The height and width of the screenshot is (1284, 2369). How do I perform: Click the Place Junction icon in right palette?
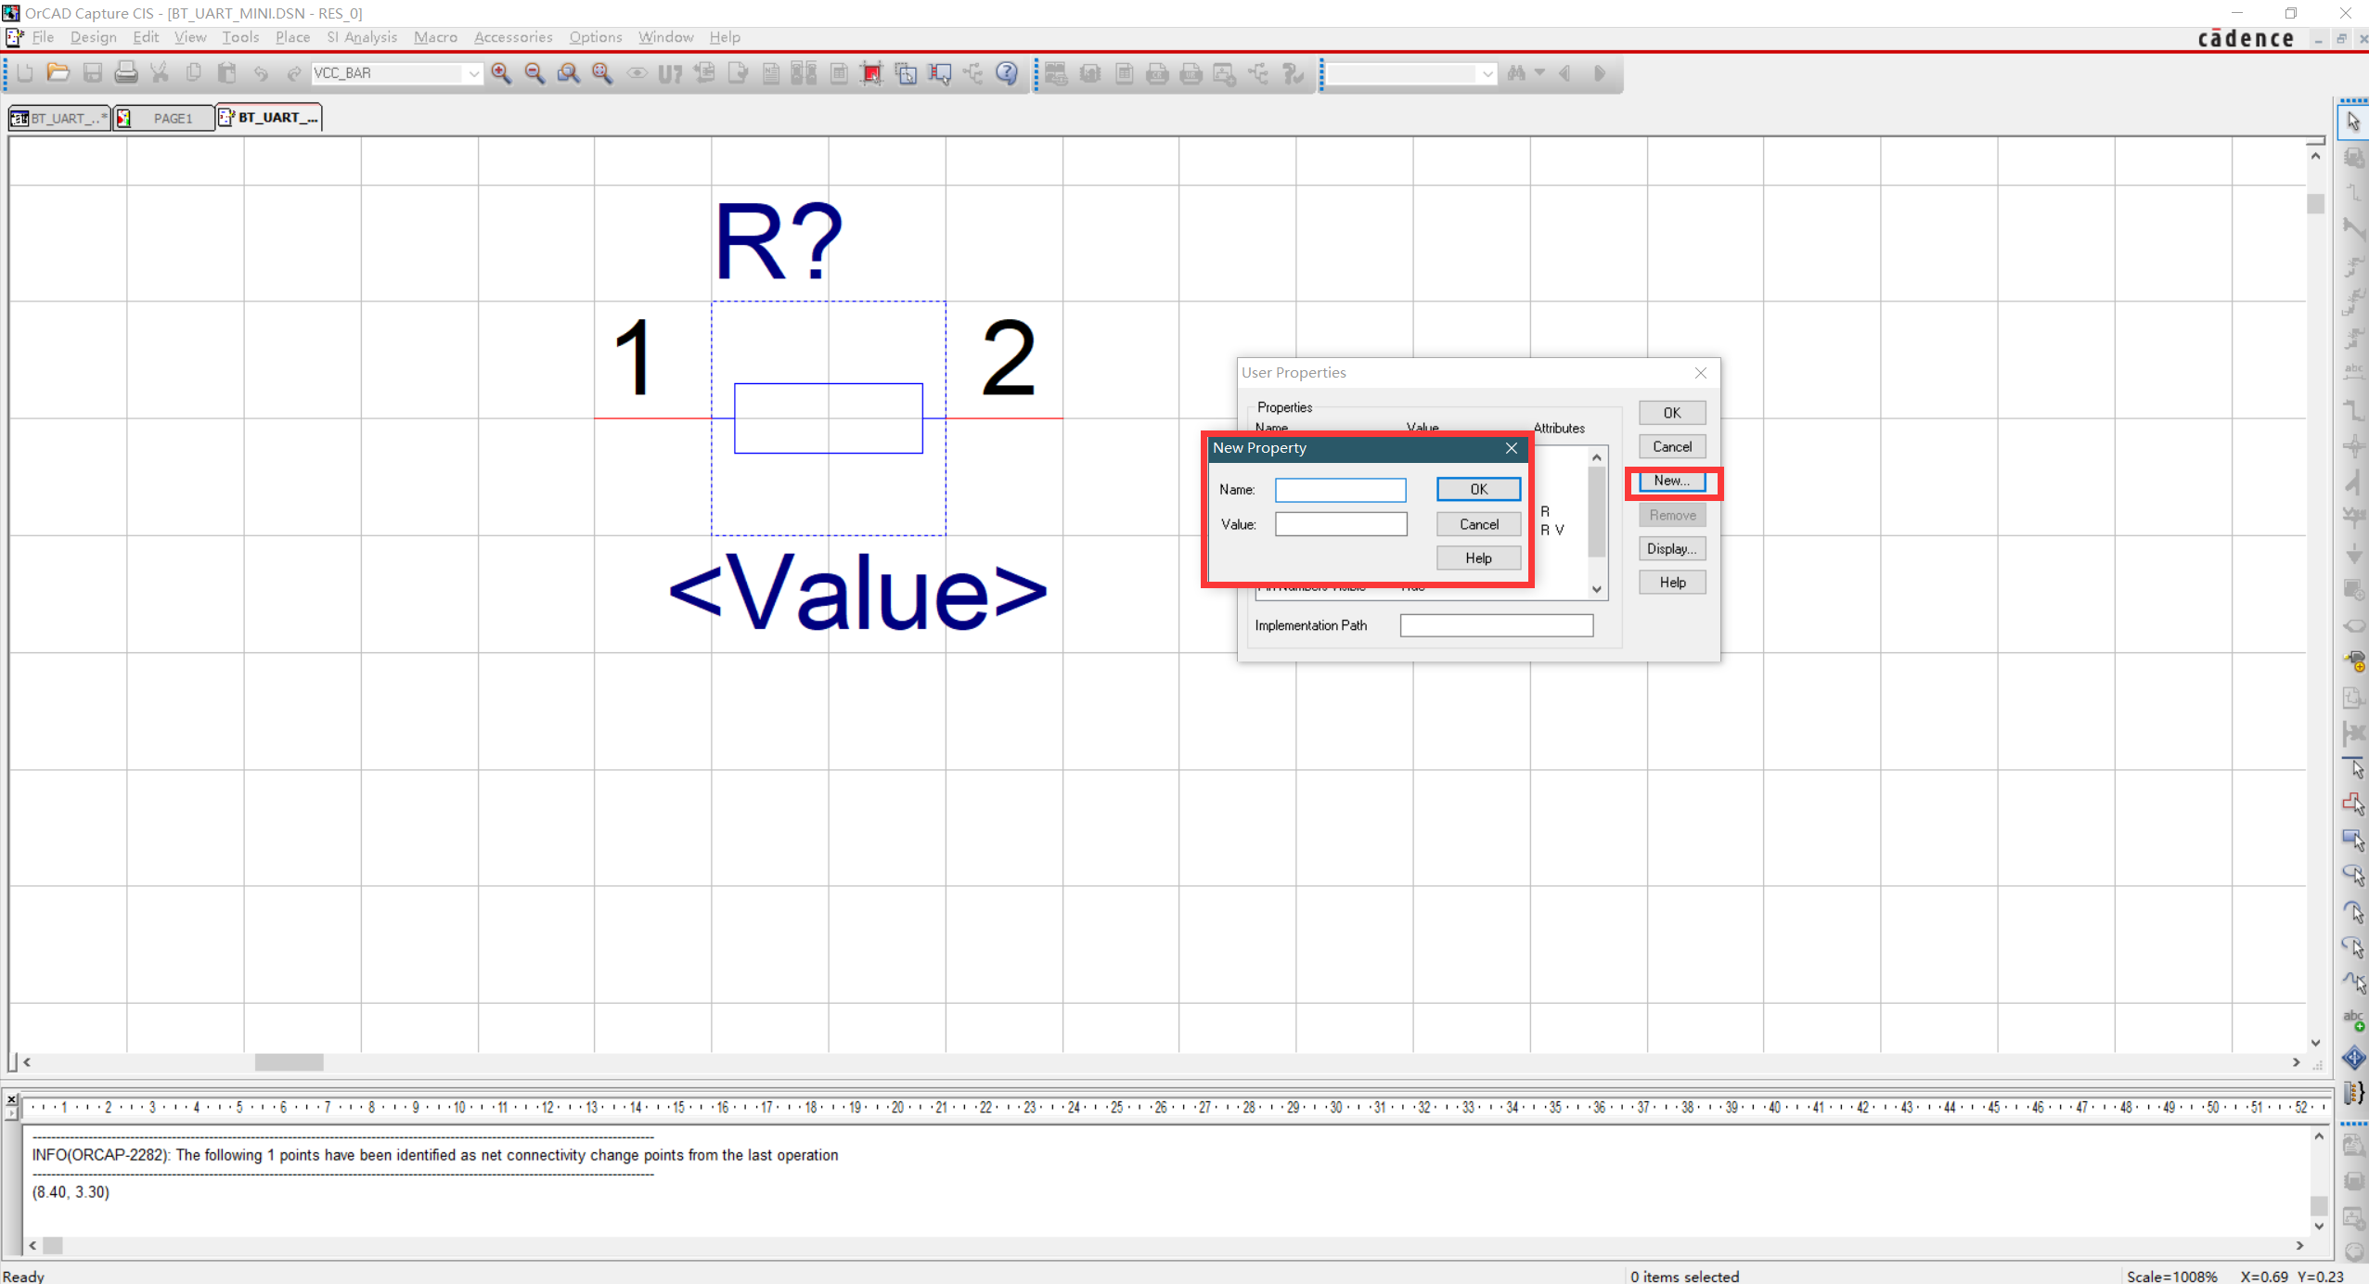point(2353,445)
